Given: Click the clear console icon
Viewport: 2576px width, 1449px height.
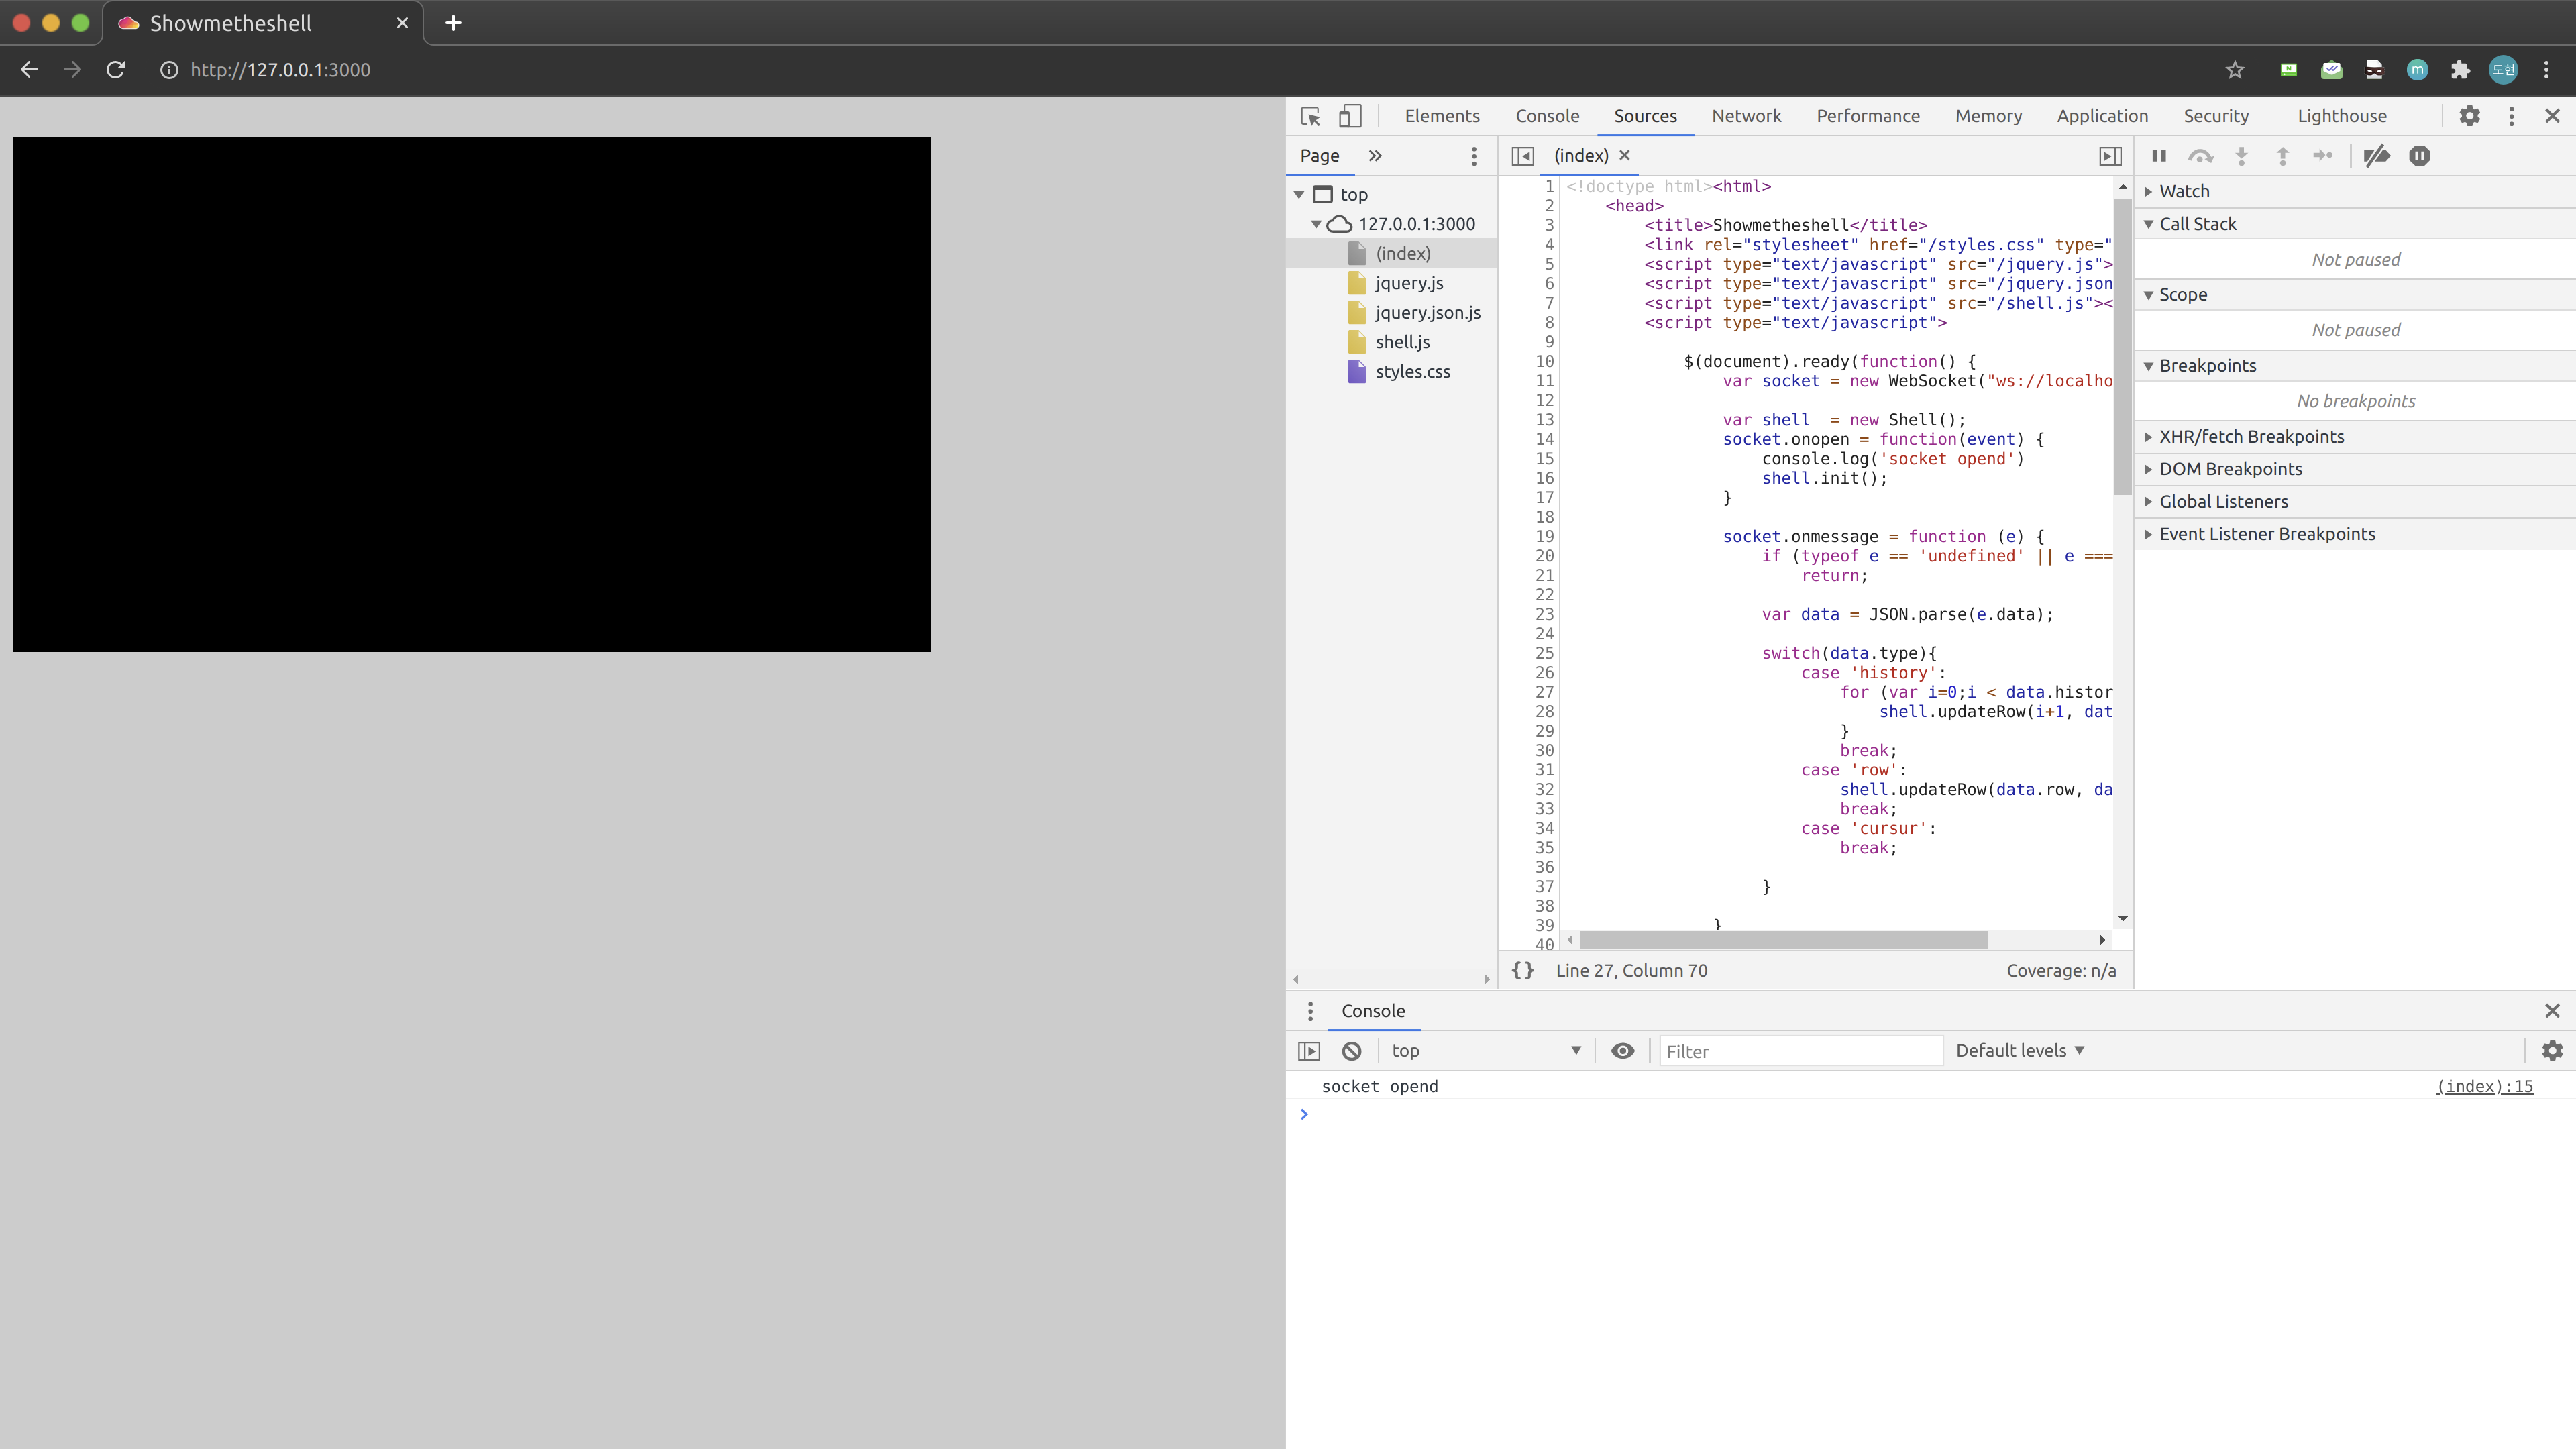Looking at the screenshot, I should (x=1351, y=1051).
